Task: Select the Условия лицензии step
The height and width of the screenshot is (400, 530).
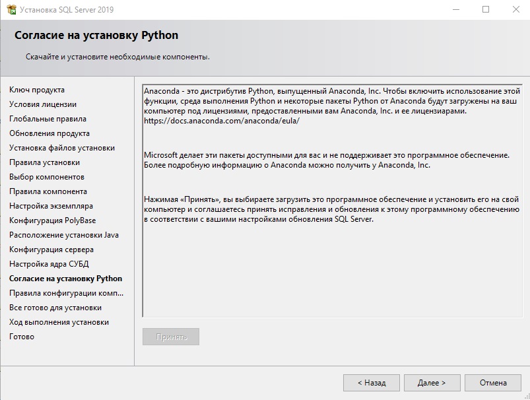Action: pos(43,104)
